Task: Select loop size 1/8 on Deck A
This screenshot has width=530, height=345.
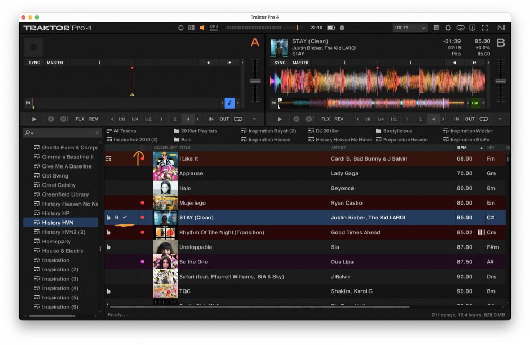Action: coord(121,119)
